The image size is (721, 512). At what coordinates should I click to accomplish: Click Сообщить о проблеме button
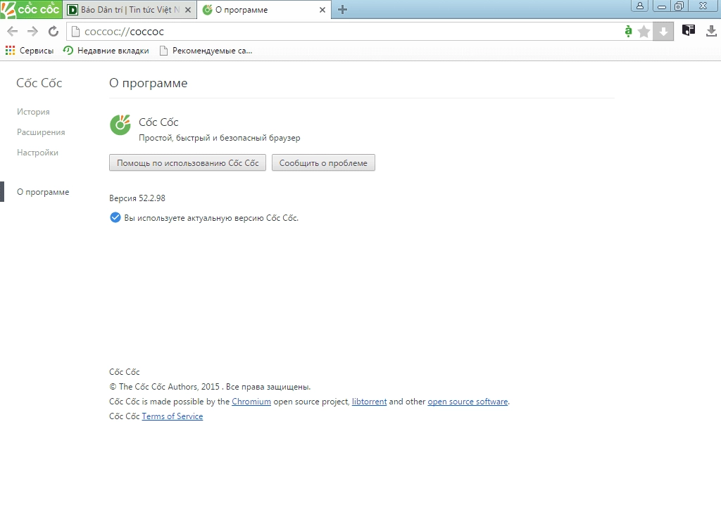click(323, 162)
